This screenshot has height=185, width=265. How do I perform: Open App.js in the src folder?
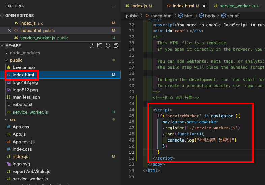[60, 134]
